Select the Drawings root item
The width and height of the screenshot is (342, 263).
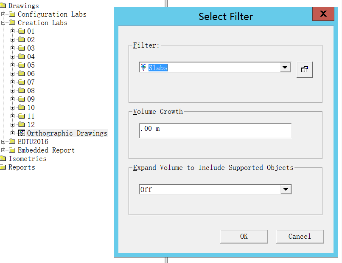tap(23, 6)
